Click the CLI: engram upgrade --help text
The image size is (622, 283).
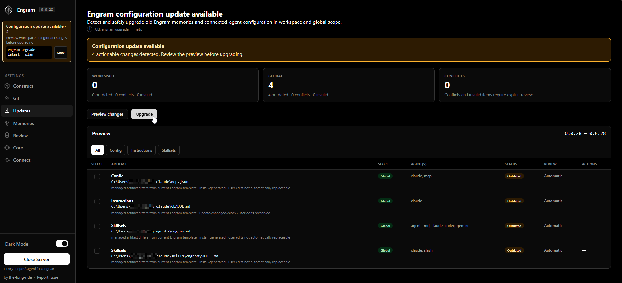119,29
